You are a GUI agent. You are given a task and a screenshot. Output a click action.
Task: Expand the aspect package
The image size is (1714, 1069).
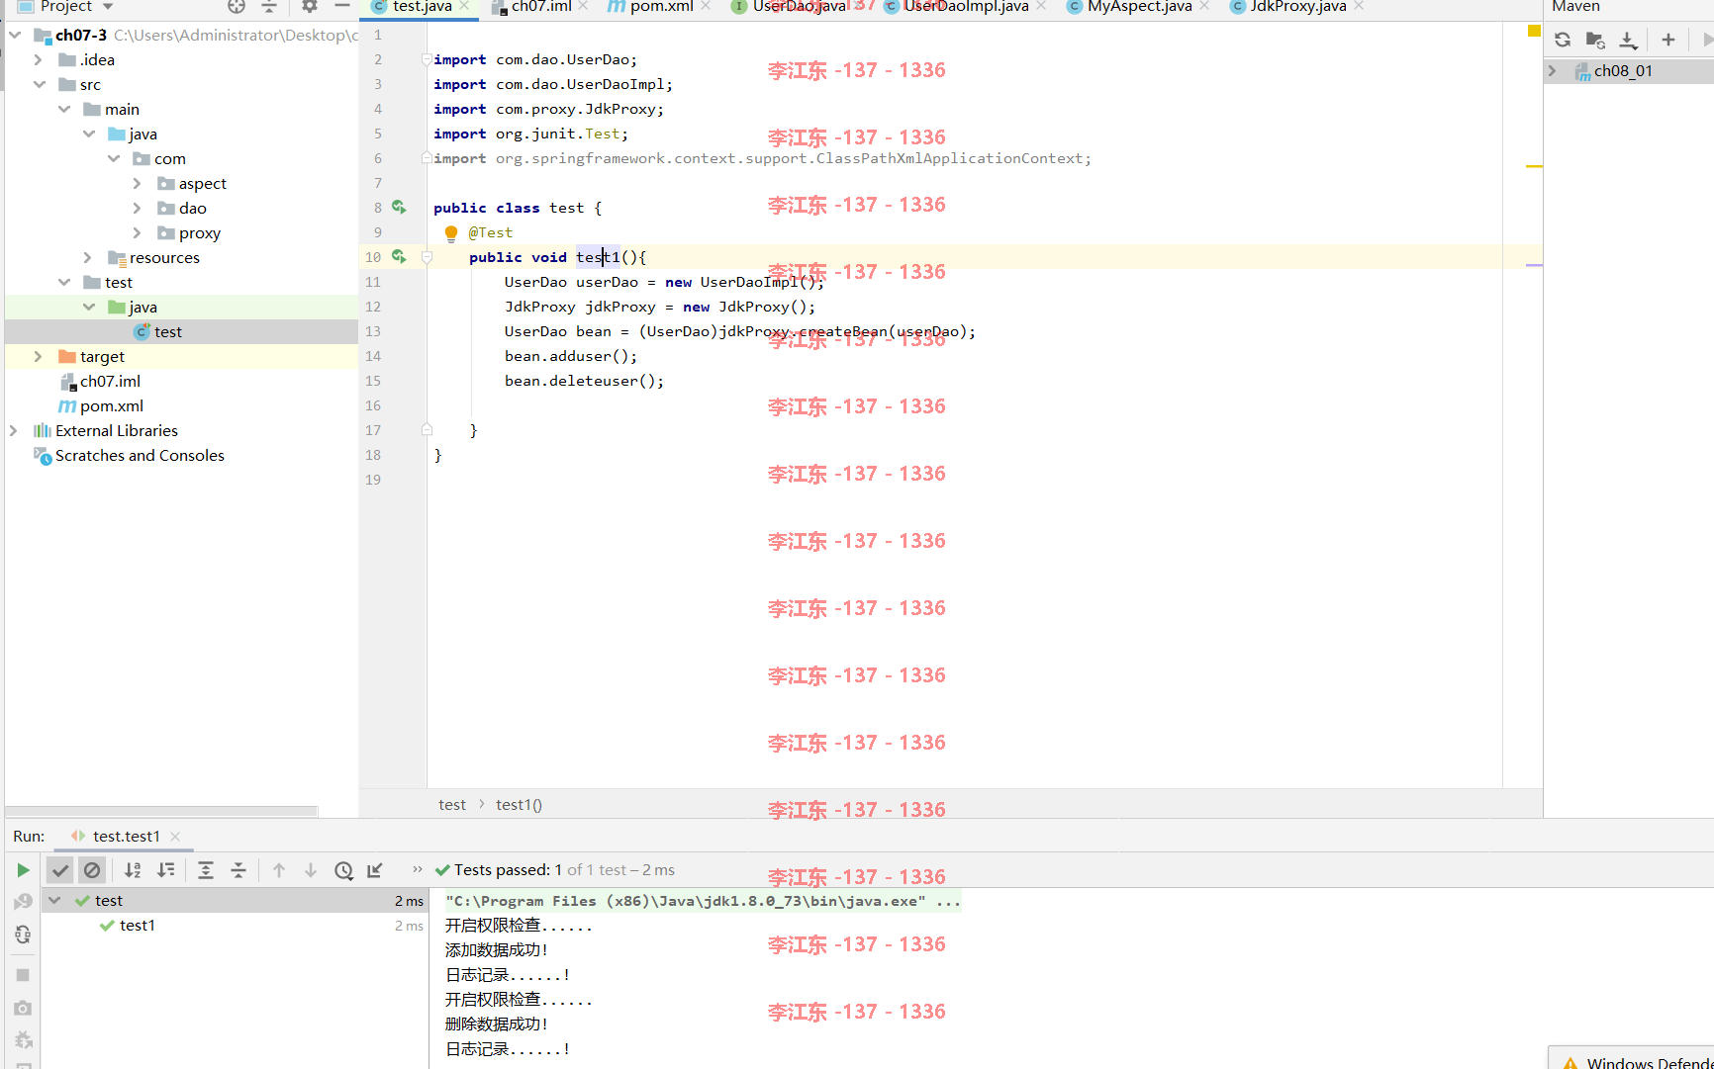click(138, 184)
